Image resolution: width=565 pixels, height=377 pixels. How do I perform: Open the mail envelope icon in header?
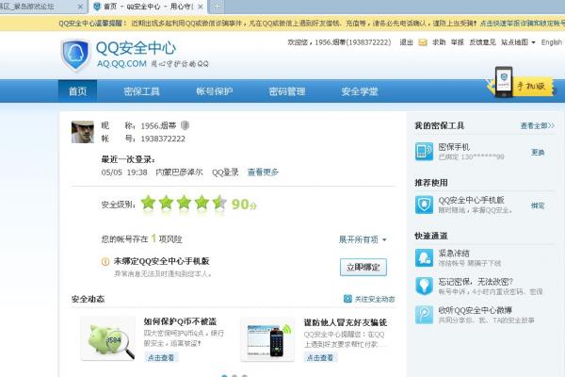coord(423,42)
